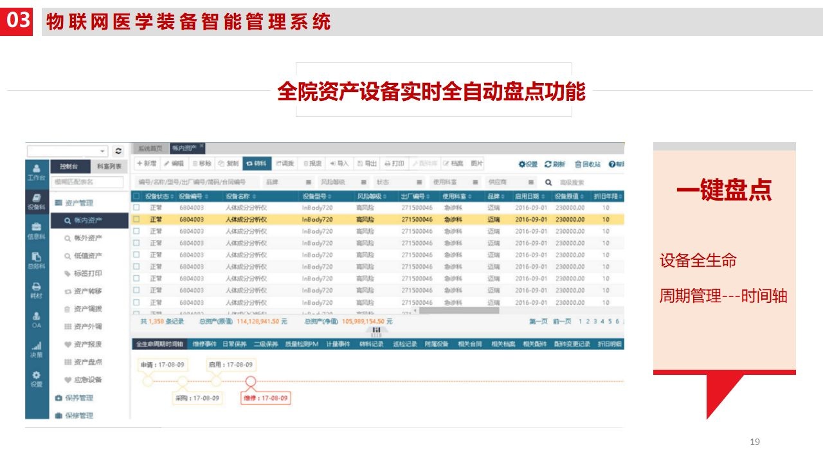Open the 相关合同 detail tab
Screen dimensions: 823x463
pyautogui.click(x=469, y=344)
